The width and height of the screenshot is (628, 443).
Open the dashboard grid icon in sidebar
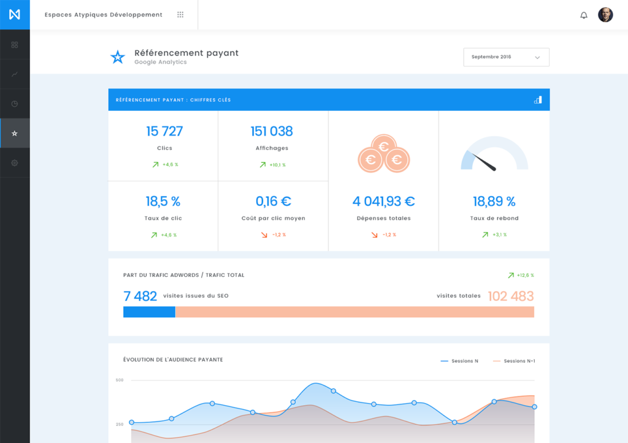[14, 44]
